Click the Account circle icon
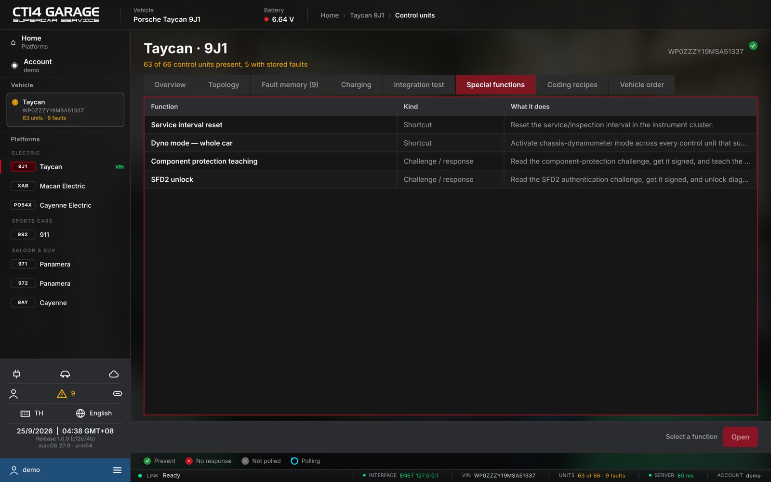 click(14, 66)
